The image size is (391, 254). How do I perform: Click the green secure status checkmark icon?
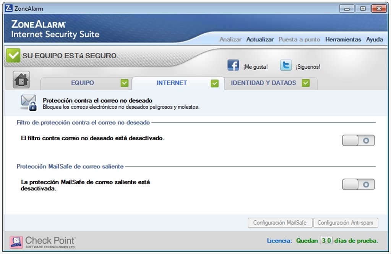(x=13, y=55)
